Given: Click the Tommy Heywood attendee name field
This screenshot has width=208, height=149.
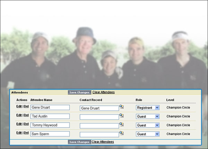Looking at the screenshot, I should click(50, 125).
